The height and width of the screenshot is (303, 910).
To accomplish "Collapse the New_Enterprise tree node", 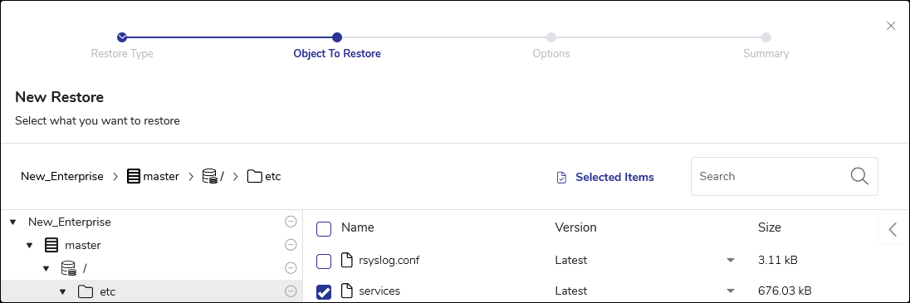I will coord(12,222).
